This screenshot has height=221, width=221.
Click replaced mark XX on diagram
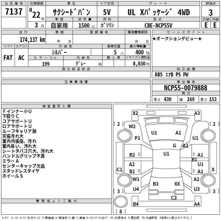[177, 184]
